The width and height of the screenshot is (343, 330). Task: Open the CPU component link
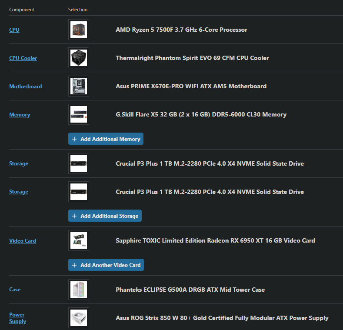[14, 30]
